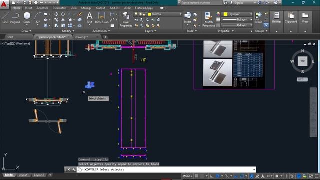Click the Explode tool in Modify panel
This screenshot has height=180, width=320.
pyautogui.click(x=80, y=20)
